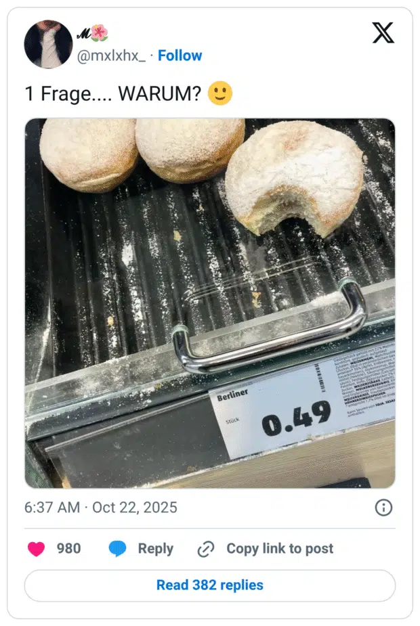
Task: Open the 6:37 AM Oct 22 timestamp
Action: (101, 508)
